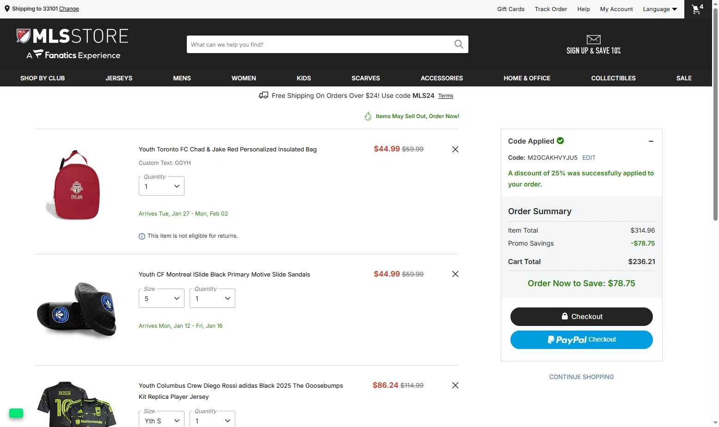Open the Track Order link

(x=551, y=9)
